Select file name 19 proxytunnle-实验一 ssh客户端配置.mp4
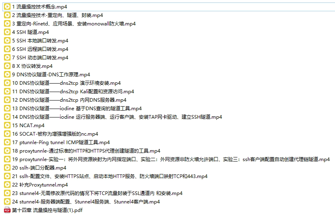The width and height of the screenshot is (335, 218). [171, 159]
